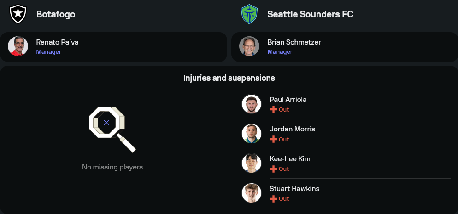Viewport: 458px width, 214px height.
Task: Select Stuart Hawkins's player avatar
Action: coord(252,193)
